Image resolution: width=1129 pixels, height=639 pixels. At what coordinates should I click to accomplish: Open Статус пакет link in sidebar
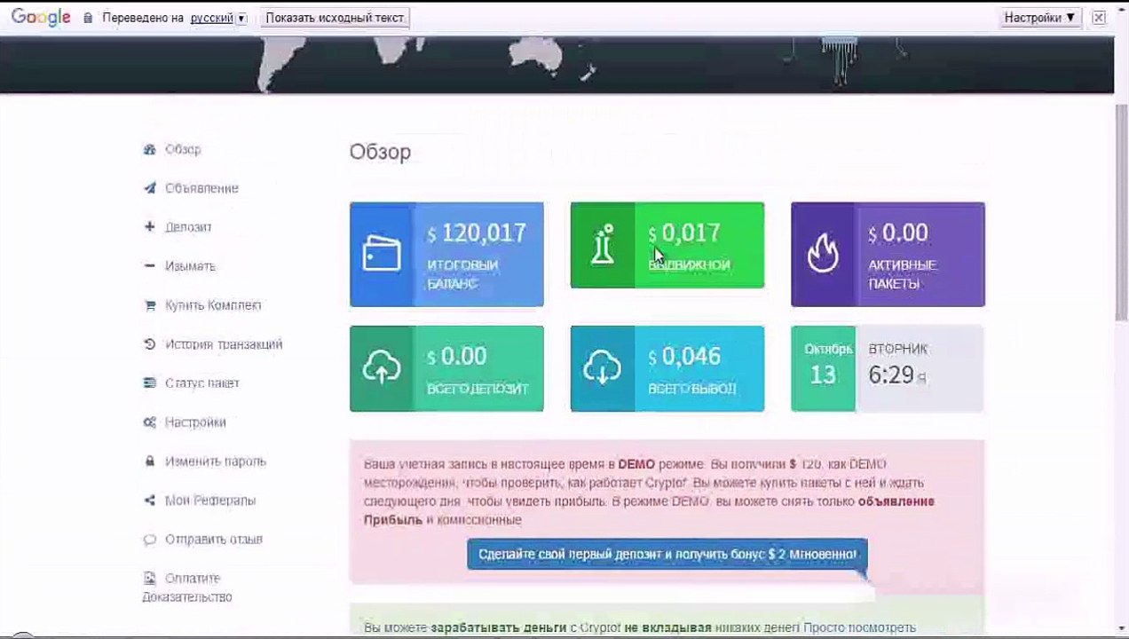[202, 383]
